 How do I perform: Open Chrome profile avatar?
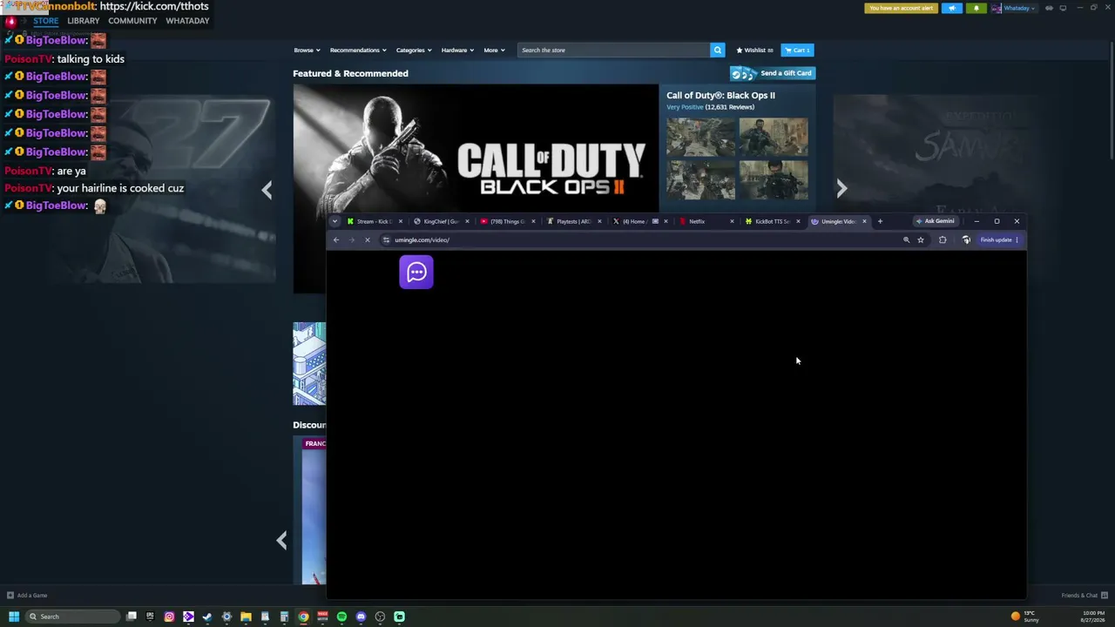click(x=966, y=239)
